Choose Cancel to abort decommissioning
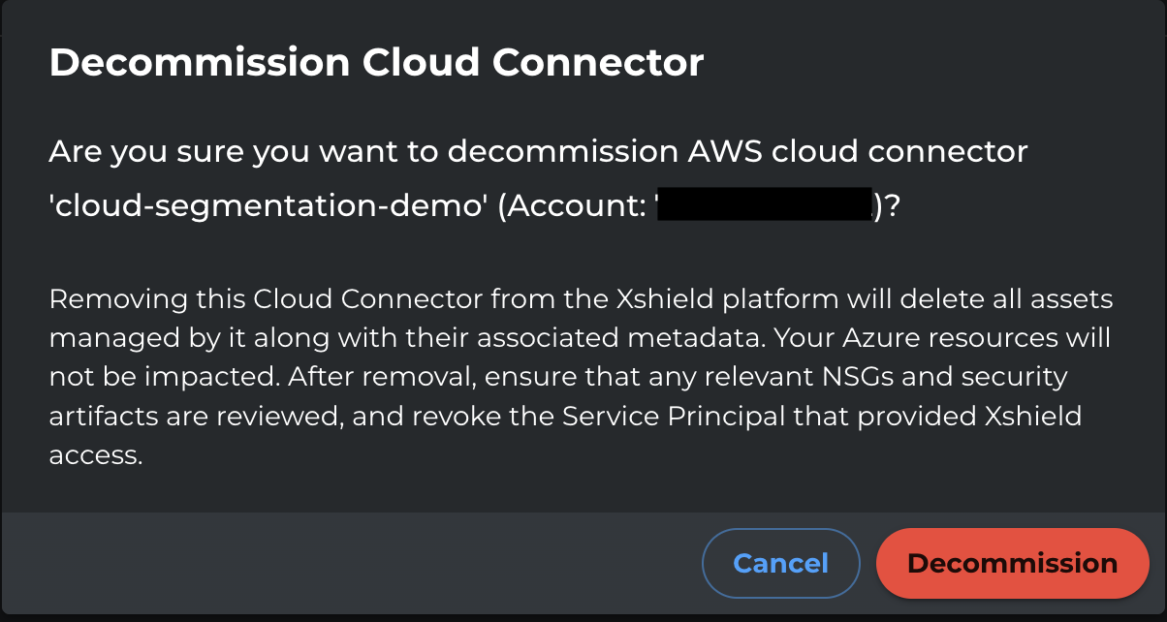 tap(780, 563)
